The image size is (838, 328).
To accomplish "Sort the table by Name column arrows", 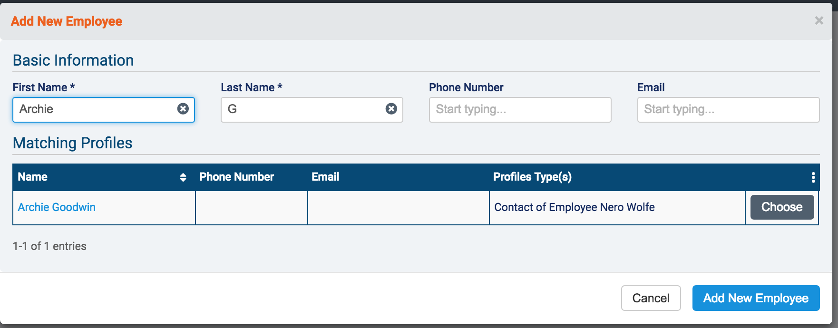I will coord(183,177).
